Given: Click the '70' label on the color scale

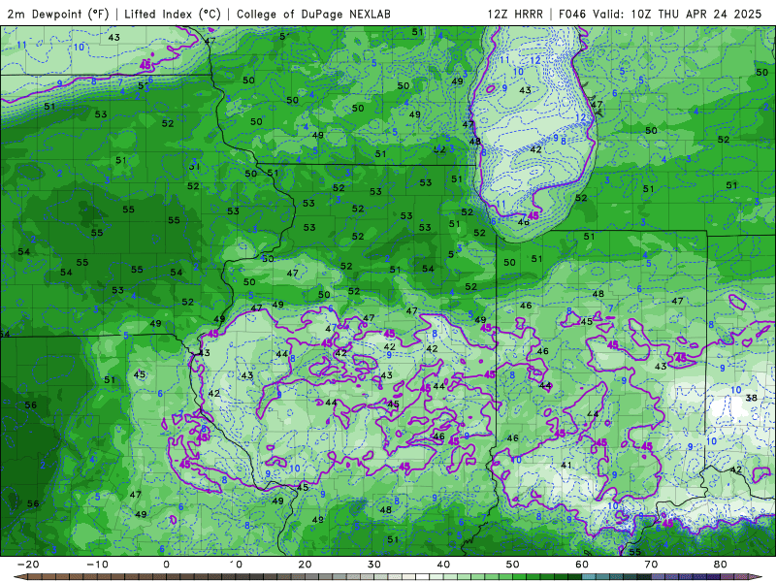Looking at the screenshot, I should point(651,565).
